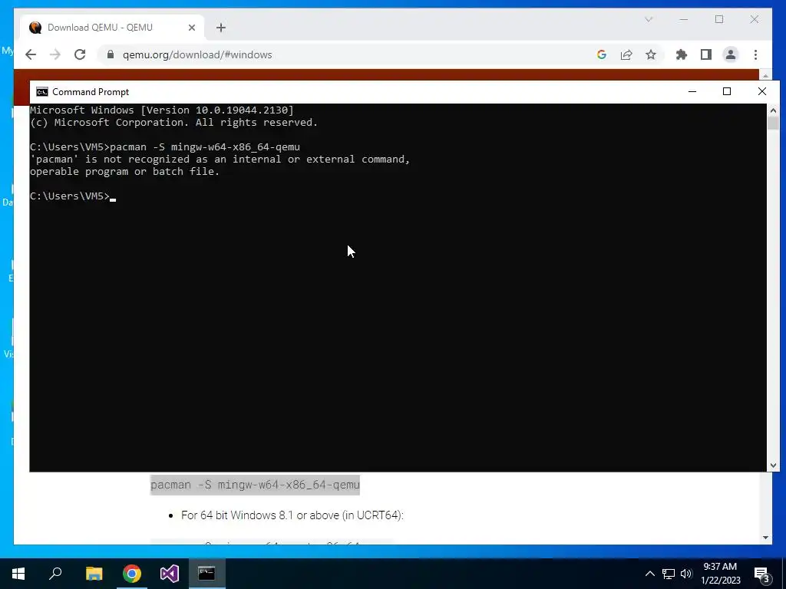
Task: Open Visual Studio from taskbar
Action: 170,574
